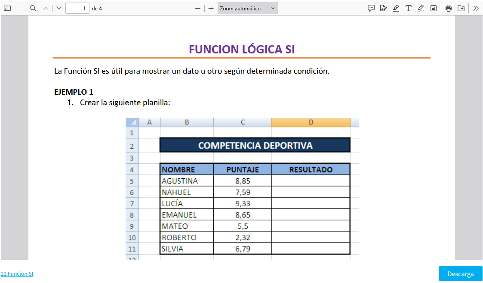
Task: Go to next page arrow
Action: (x=59, y=8)
